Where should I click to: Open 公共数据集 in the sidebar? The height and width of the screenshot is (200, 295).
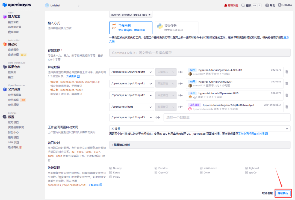(x=15, y=95)
